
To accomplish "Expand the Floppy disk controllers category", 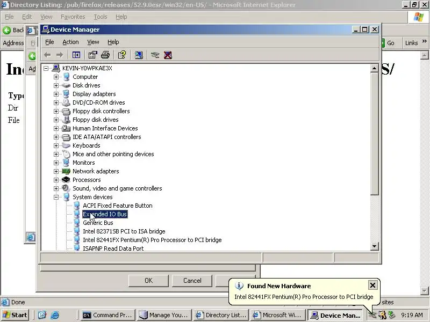I will [56, 111].
